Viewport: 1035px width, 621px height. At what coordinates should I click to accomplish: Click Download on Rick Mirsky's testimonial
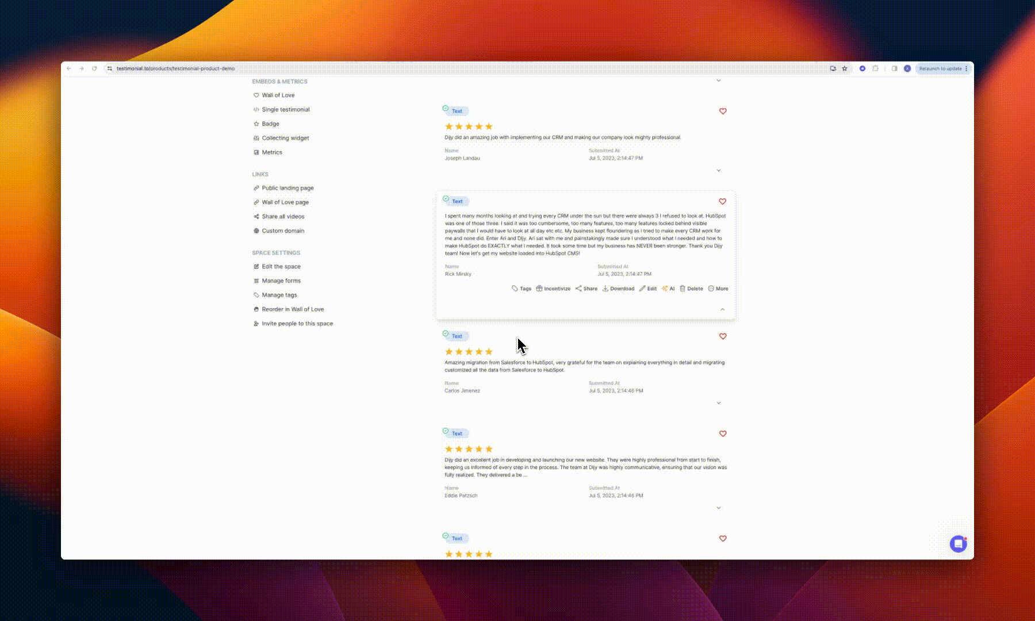(618, 289)
